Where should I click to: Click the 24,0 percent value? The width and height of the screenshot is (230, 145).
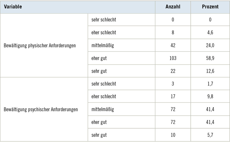click(x=210, y=45)
